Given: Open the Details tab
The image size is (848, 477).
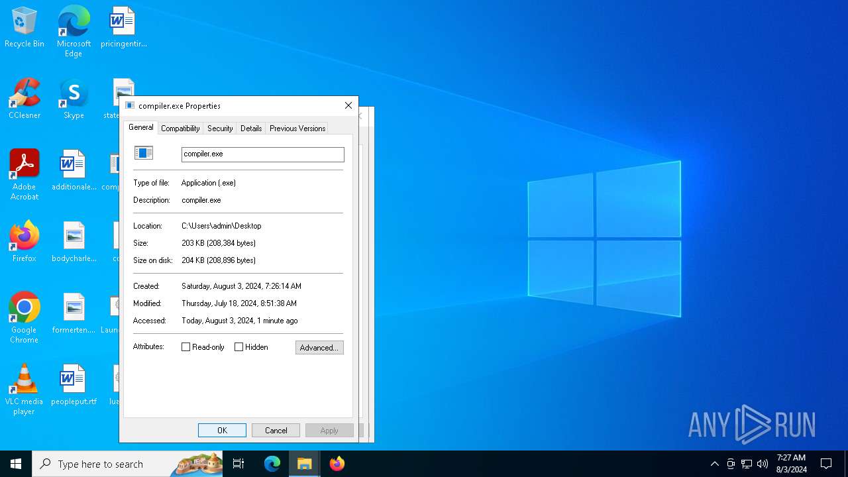Looking at the screenshot, I should click(x=251, y=129).
